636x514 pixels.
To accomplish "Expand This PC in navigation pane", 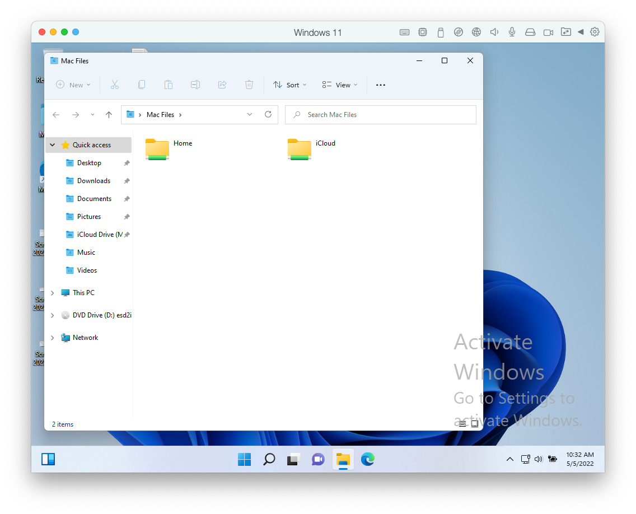I will (x=52, y=293).
